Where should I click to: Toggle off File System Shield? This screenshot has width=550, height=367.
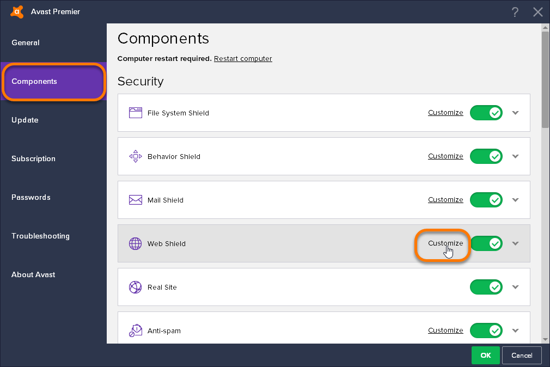pyautogui.click(x=486, y=113)
